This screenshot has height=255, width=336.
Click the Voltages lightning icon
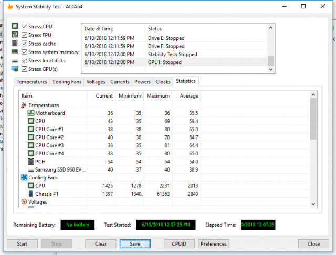click(x=24, y=201)
